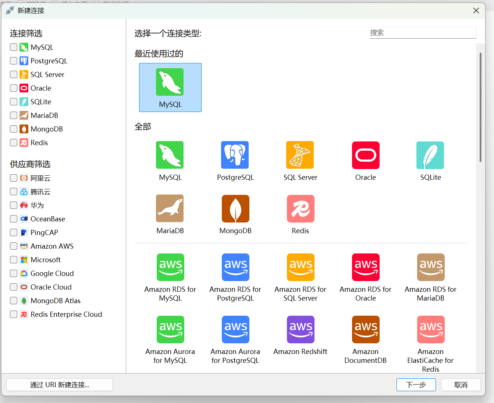
Task: Enable the SQLite filter checkbox
Action: pos(14,102)
